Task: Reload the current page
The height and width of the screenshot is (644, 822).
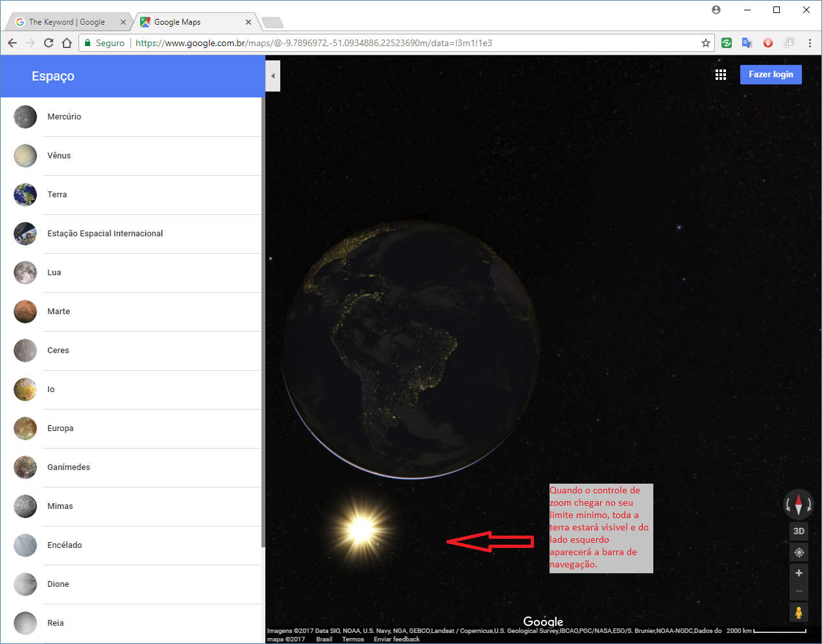Action: (x=49, y=43)
